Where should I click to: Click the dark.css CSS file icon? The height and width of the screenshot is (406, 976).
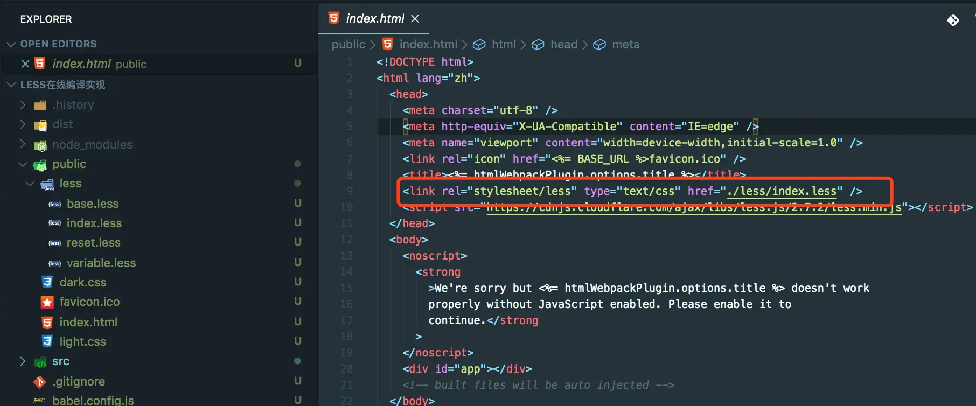pyautogui.click(x=47, y=282)
